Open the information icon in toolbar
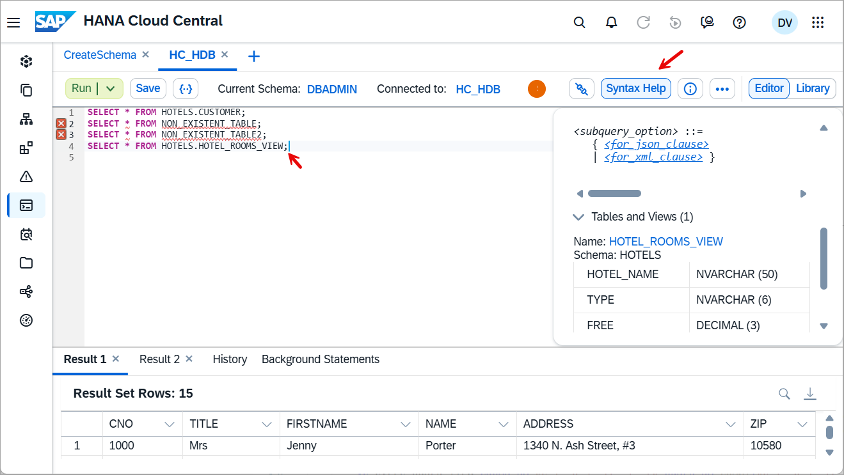This screenshot has height=475, width=844. pyautogui.click(x=690, y=89)
